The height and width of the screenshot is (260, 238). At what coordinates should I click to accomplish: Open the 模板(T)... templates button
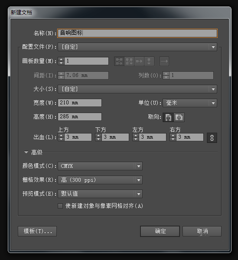point(37,231)
